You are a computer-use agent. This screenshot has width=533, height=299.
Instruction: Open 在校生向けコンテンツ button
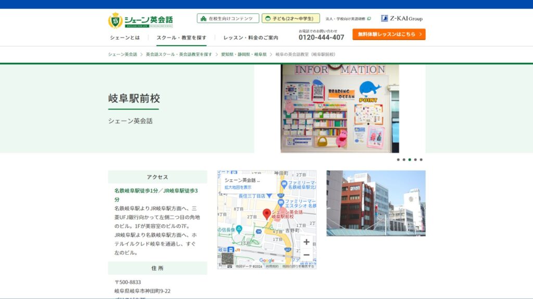point(228,18)
